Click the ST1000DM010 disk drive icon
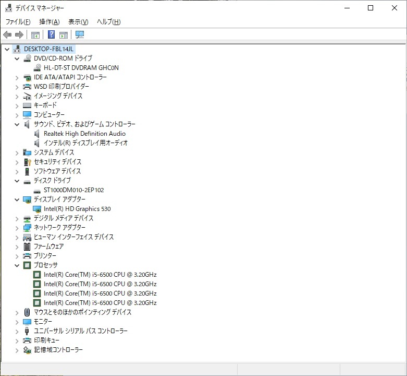This screenshot has width=407, height=376. (x=37, y=190)
